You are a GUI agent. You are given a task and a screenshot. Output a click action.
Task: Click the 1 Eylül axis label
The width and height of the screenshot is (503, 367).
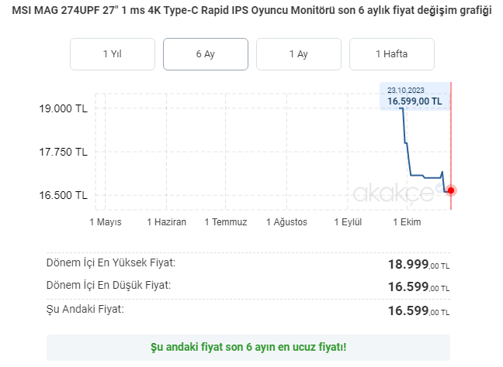pyautogui.click(x=348, y=222)
